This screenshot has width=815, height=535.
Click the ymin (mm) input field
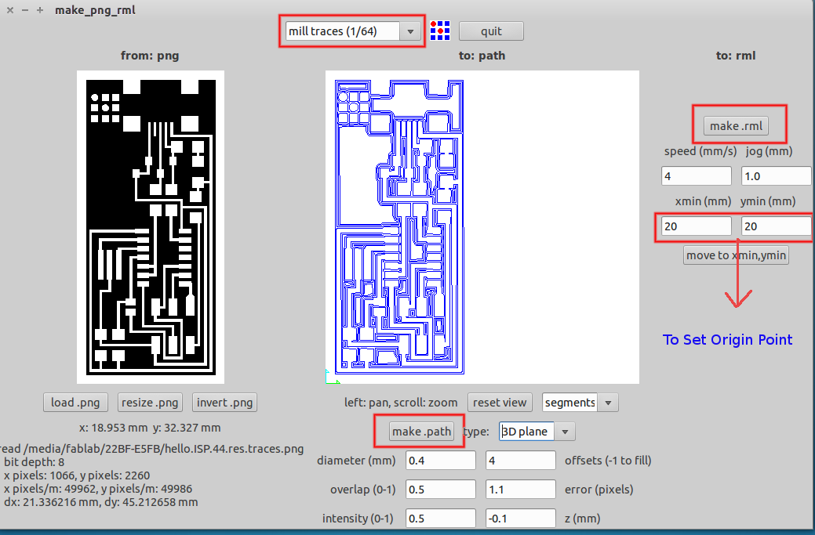(x=776, y=226)
